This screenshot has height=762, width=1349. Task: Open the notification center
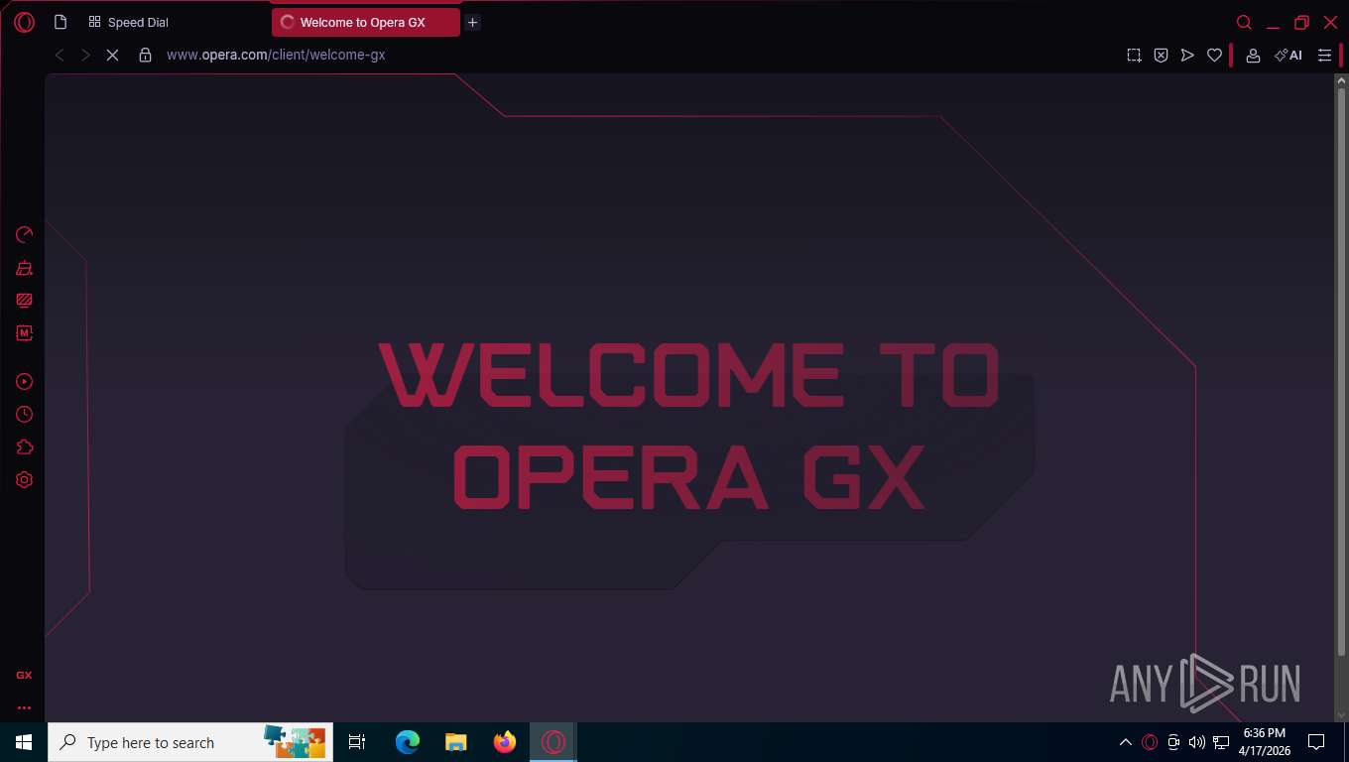[x=1316, y=742]
